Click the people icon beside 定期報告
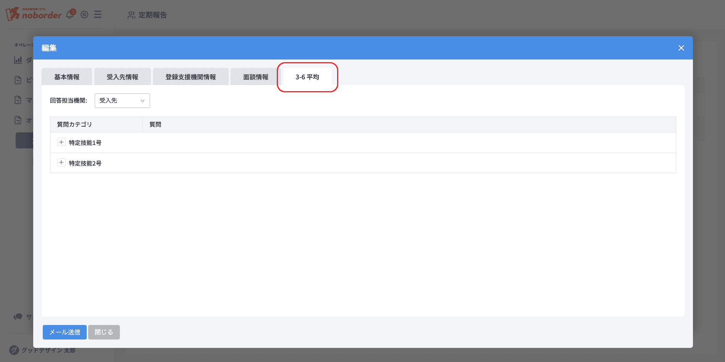This screenshot has width=725, height=362. click(x=131, y=15)
